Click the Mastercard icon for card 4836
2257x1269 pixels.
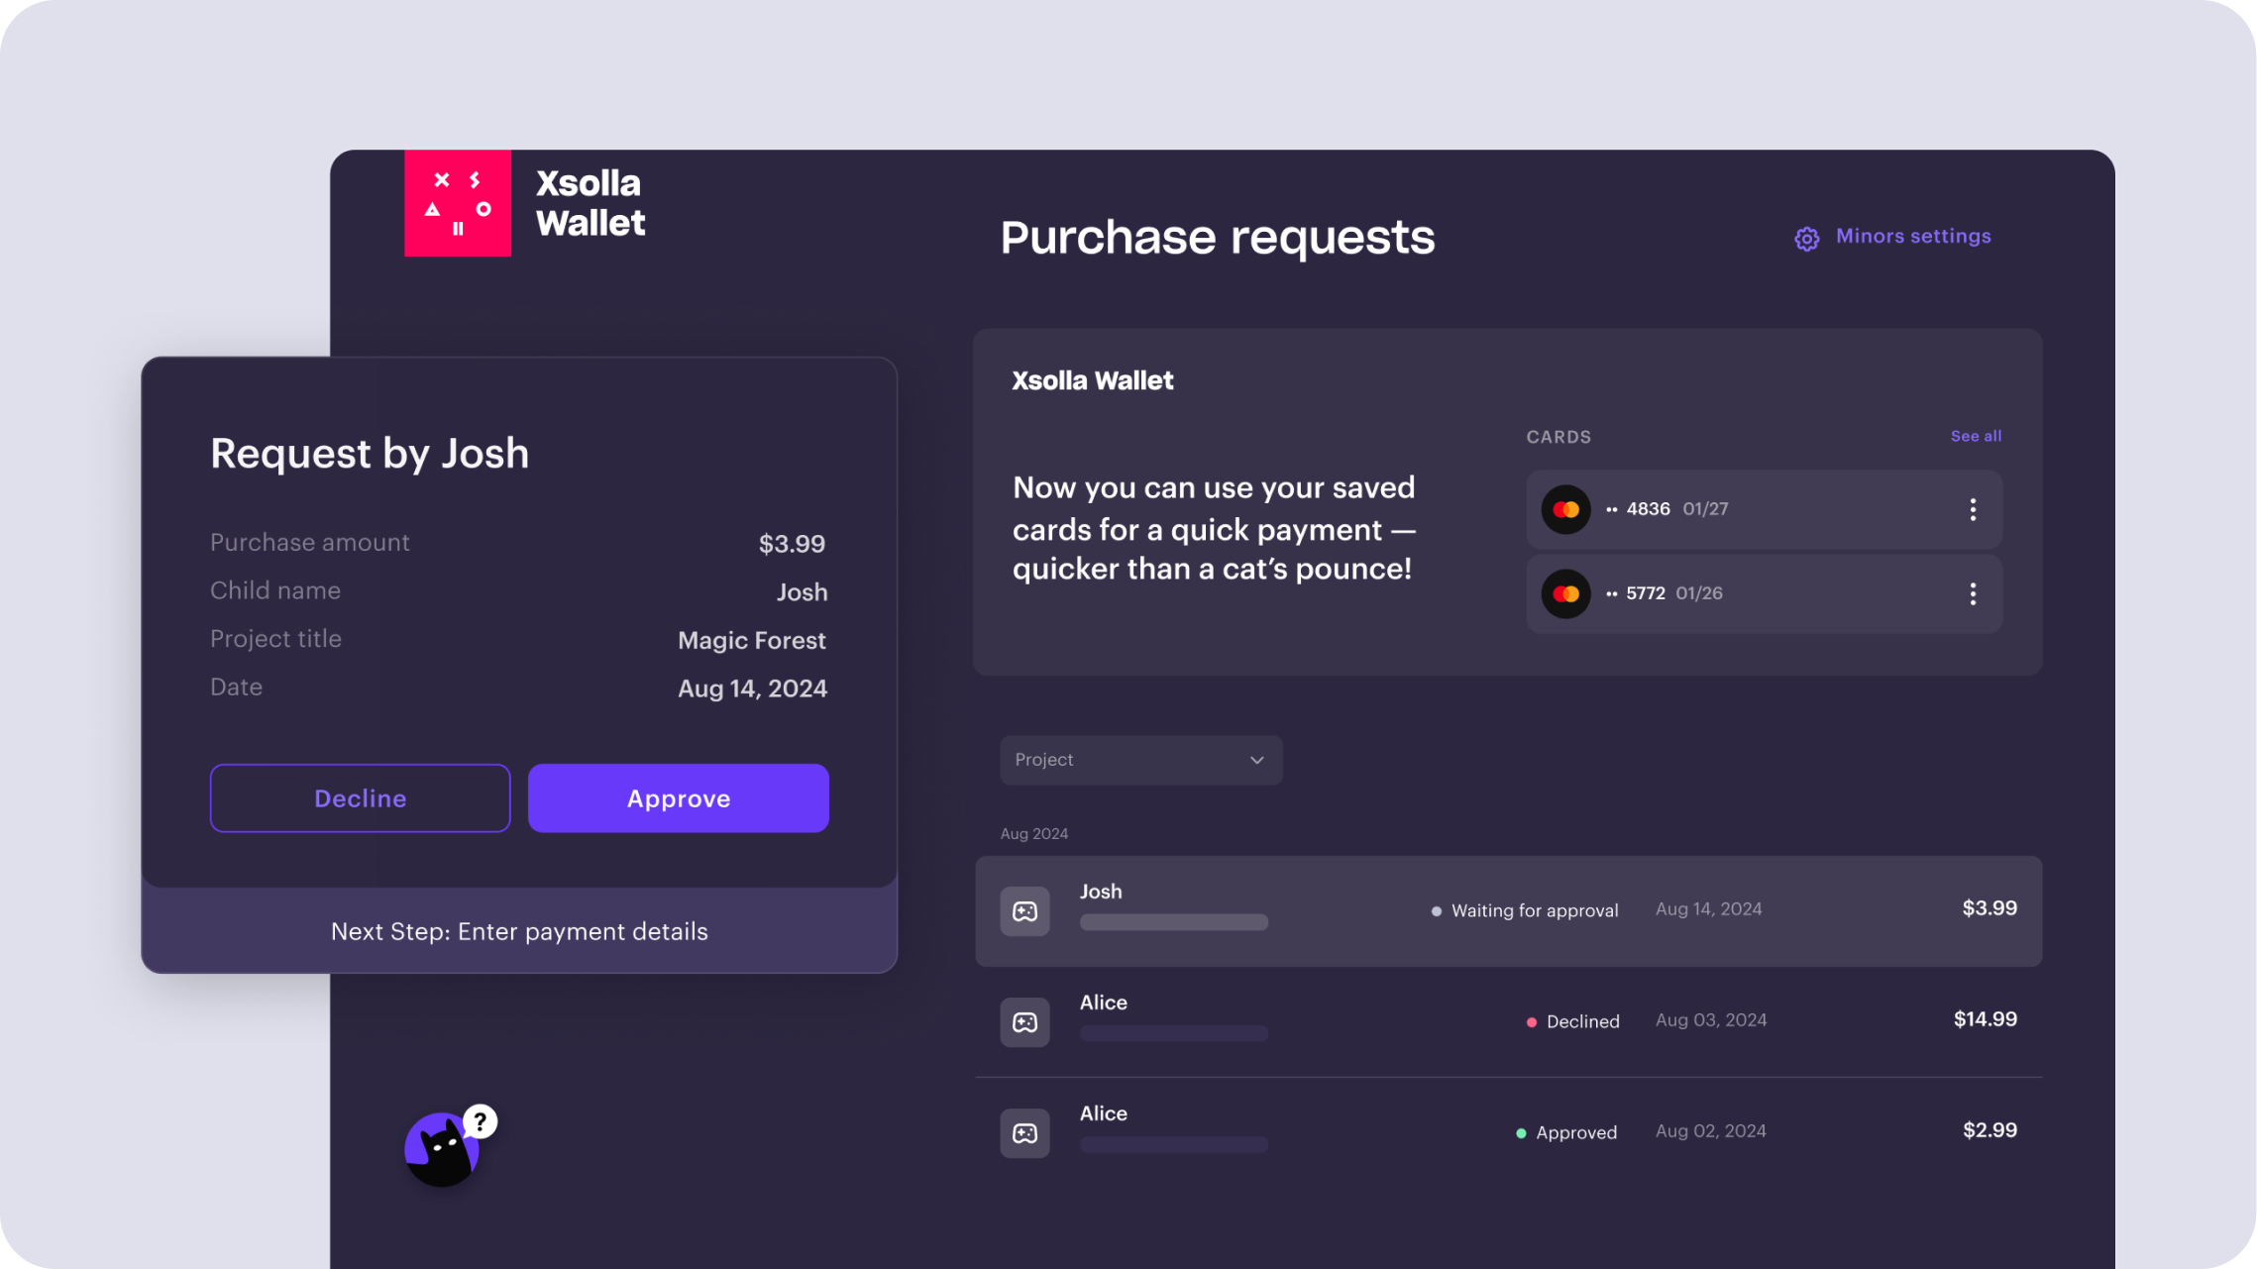point(1565,509)
